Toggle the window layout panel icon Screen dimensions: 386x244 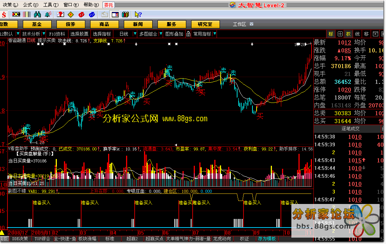[x=115, y=15]
